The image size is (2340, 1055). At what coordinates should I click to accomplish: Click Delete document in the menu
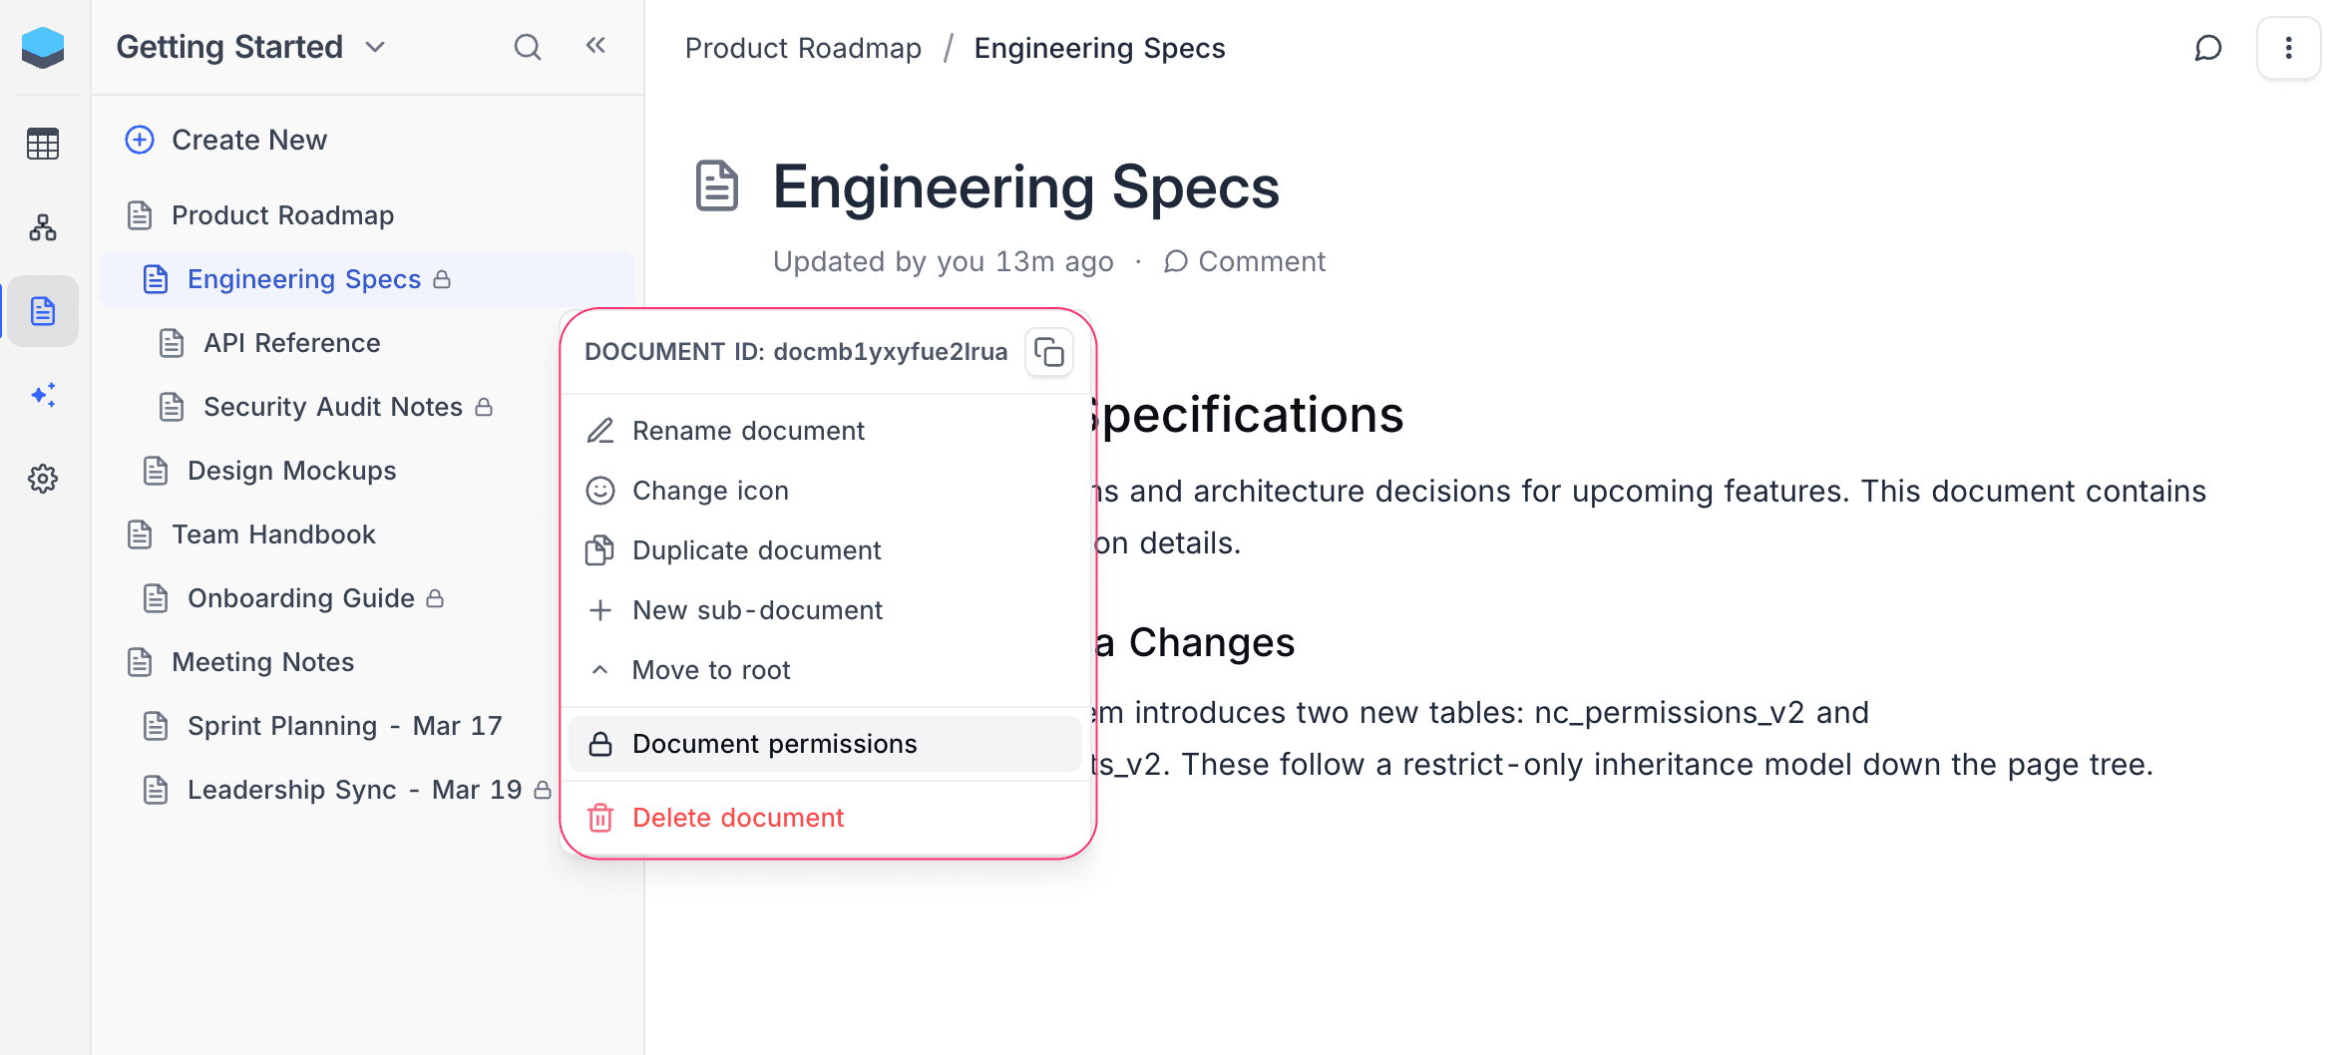click(x=737, y=817)
